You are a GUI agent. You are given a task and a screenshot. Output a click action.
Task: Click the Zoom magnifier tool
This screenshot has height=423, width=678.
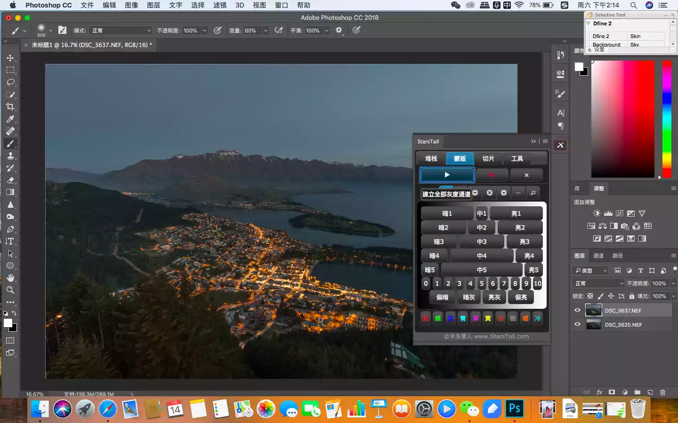click(10, 290)
